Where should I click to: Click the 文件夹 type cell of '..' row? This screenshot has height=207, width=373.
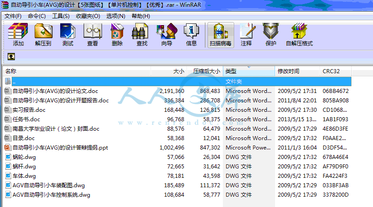[x=234, y=82]
